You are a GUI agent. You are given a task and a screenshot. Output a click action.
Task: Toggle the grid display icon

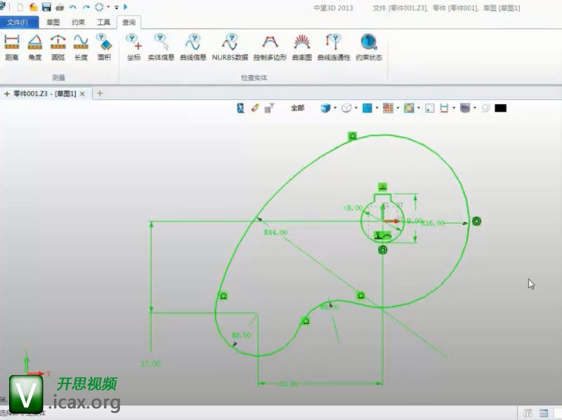388,108
